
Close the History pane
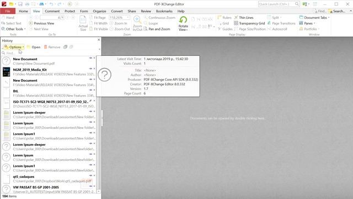coord(99,40)
